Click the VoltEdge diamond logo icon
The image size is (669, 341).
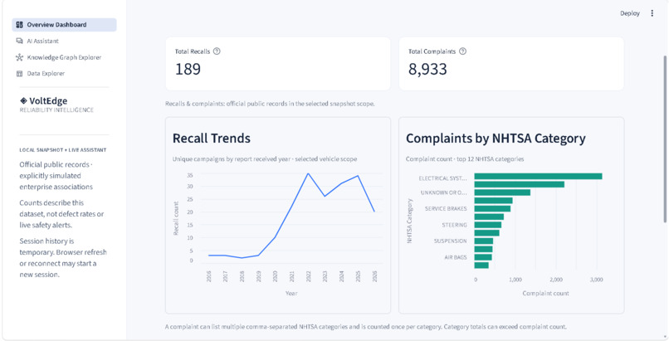coord(23,100)
